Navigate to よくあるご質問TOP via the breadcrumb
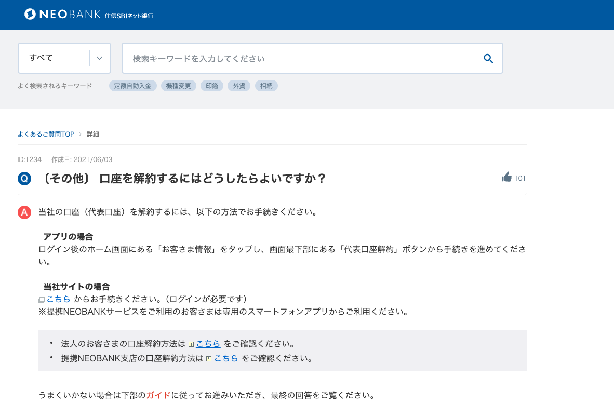Viewport: 614px width, 417px height. click(x=45, y=134)
